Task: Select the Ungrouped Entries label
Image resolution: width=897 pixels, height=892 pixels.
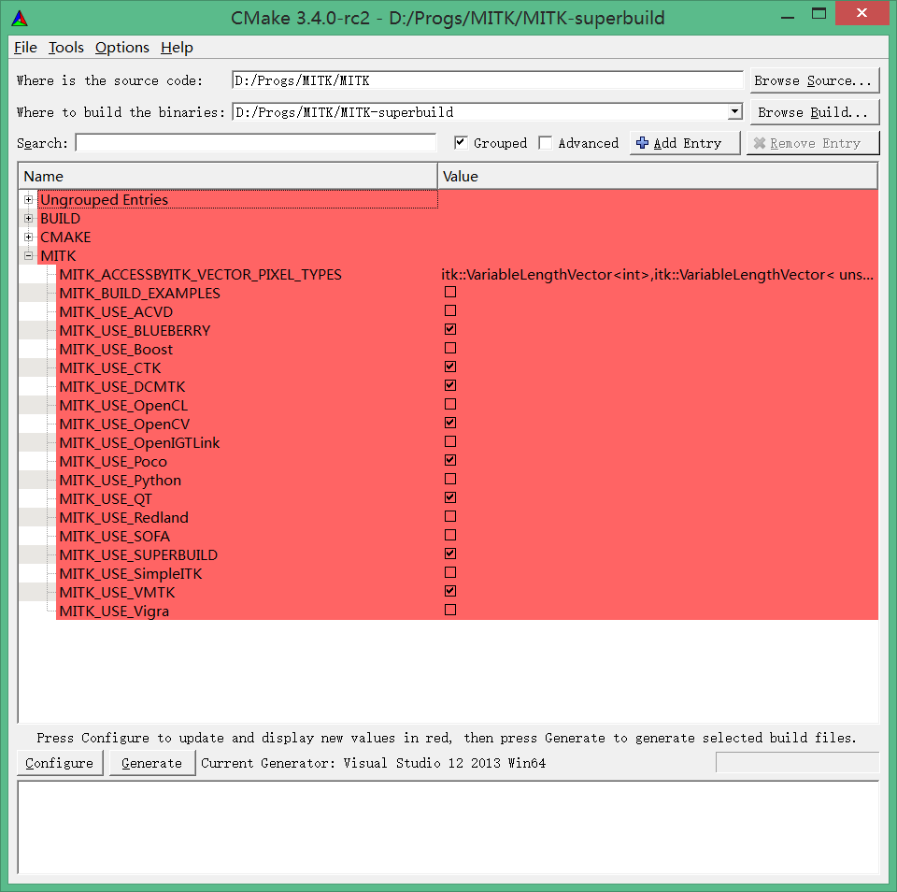Action: pyautogui.click(x=104, y=200)
